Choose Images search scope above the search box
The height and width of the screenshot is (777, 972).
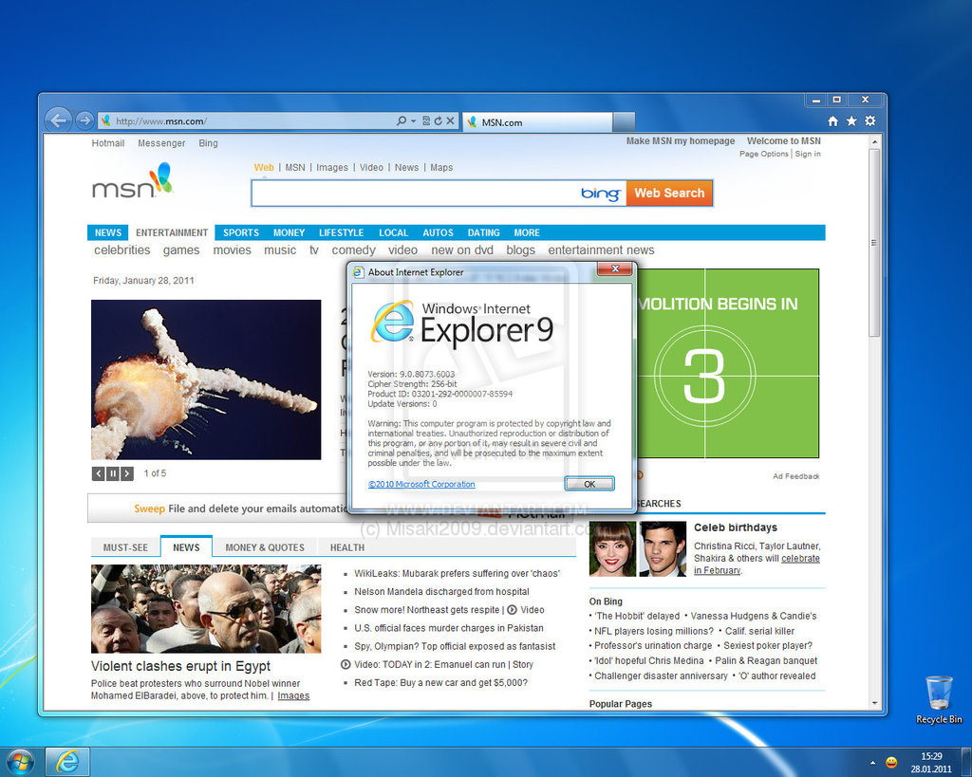[331, 167]
